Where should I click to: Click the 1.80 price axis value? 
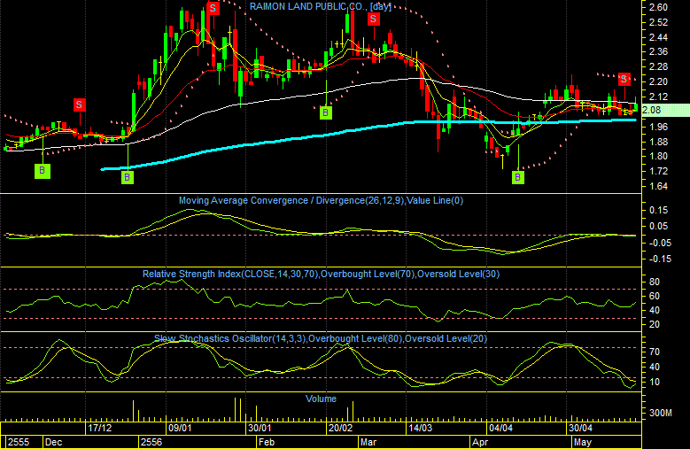coord(658,156)
